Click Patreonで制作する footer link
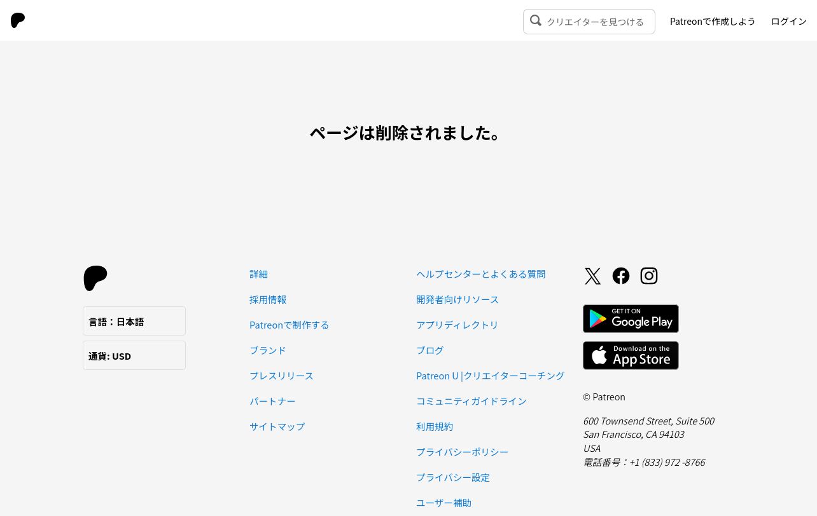The image size is (817, 516). (x=290, y=325)
